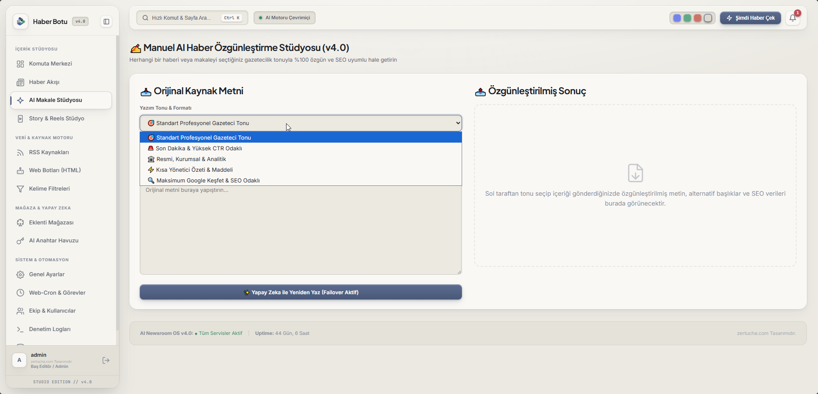Click the Haber Akışı newspaper icon
Image resolution: width=818 pixels, height=394 pixels.
pyautogui.click(x=20, y=82)
